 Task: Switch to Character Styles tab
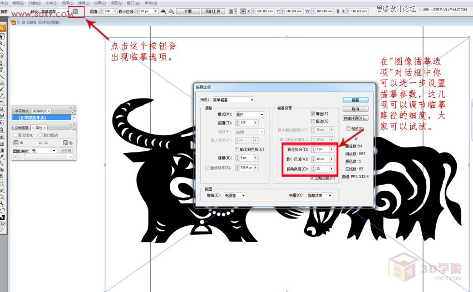point(22,111)
